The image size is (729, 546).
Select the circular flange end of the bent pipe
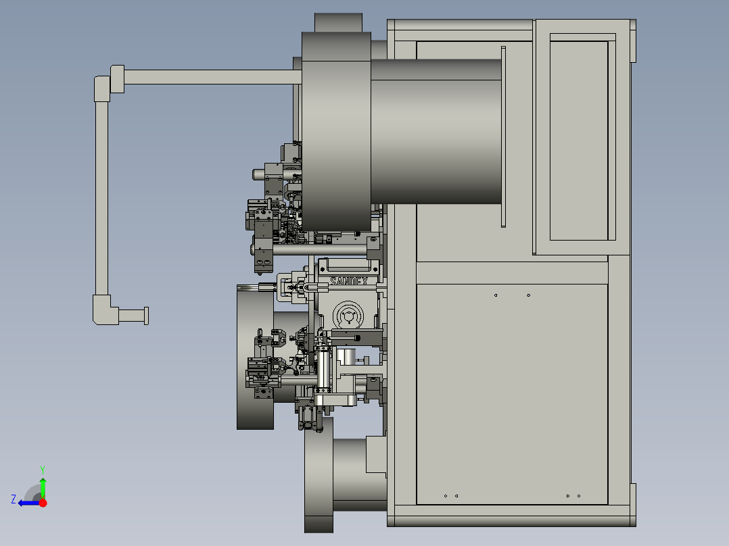pos(147,316)
